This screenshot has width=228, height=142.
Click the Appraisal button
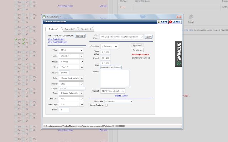(x=137, y=45)
